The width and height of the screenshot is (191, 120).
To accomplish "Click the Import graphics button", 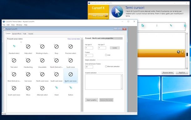I will pyautogui.click(x=91, y=100).
